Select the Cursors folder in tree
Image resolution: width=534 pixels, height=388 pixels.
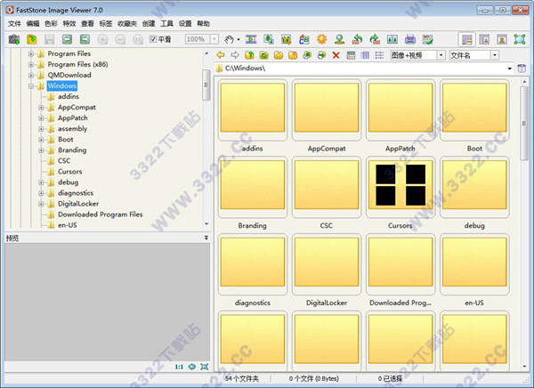click(x=69, y=172)
